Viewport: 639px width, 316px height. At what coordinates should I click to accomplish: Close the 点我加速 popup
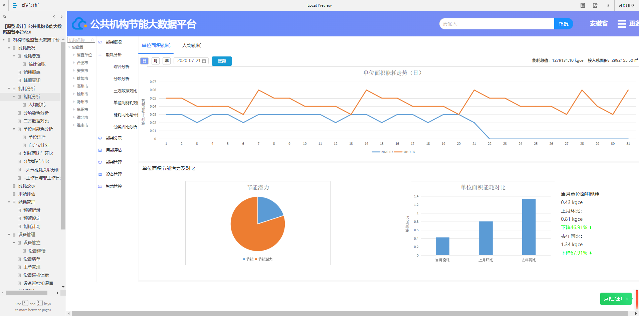pyautogui.click(x=627, y=299)
